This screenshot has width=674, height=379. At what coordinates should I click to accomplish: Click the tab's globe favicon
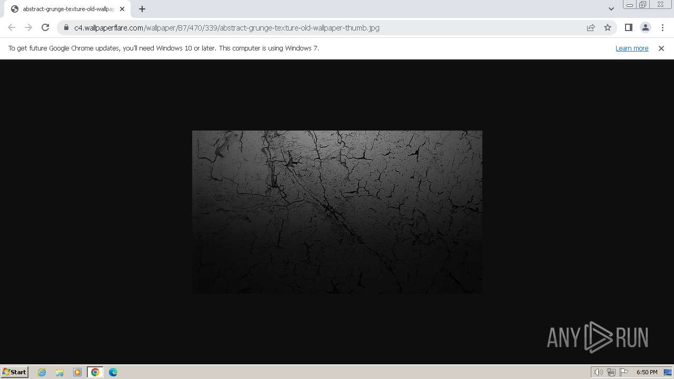pyautogui.click(x=15, y=9)
